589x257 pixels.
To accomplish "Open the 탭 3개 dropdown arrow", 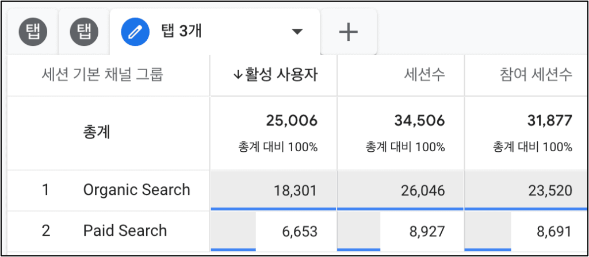I will pos(297,32).
